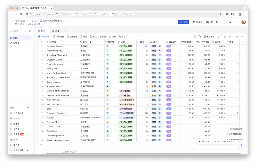The image size is (256, 165).
Task: Click the notification bell icon in header
Action: pos(217,22)
